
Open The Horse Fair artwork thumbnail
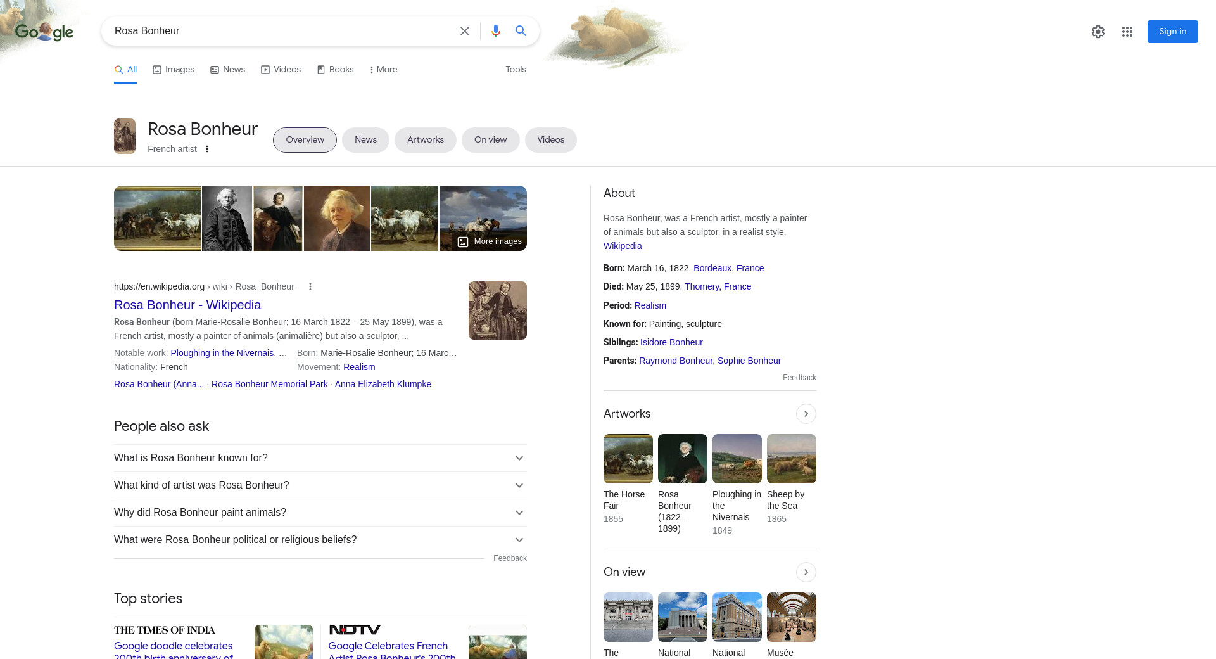point(628,459)
